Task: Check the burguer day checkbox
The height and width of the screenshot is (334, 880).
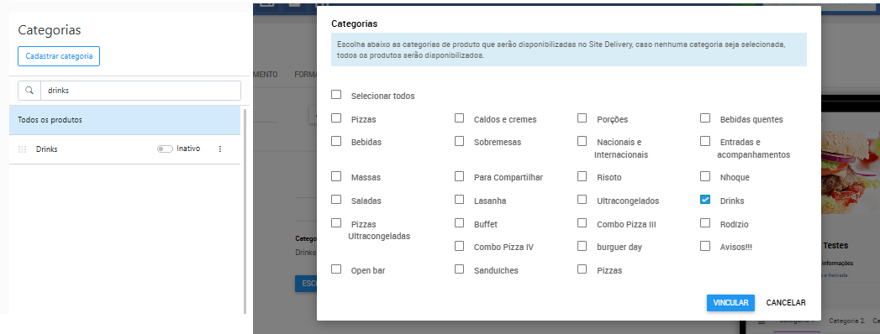Action: pyautogui.click(x=582, y=245)
